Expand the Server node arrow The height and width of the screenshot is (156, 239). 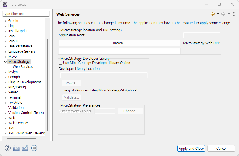[5, 93]
